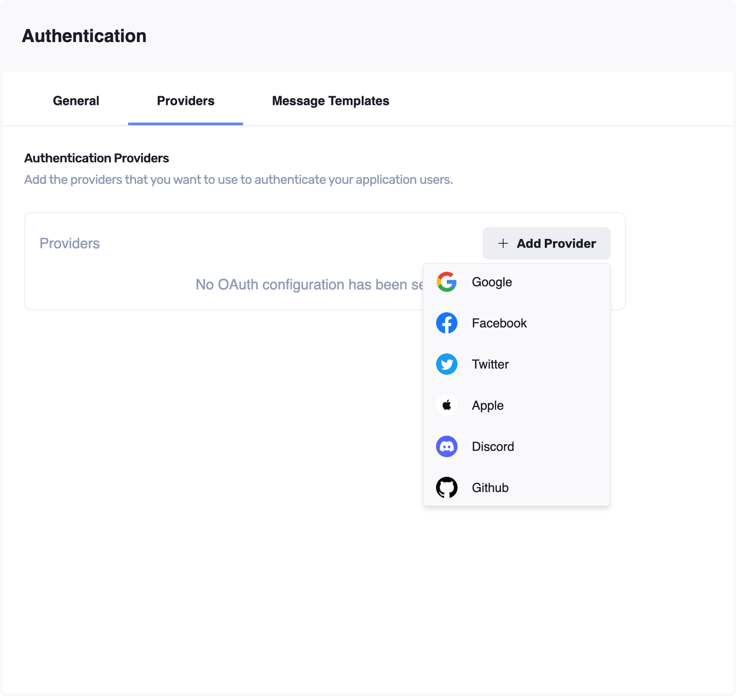Pick the Twitter text from dropdown
Image resolution: width=736 pixels, height=696 pixels.
(490, 365)
